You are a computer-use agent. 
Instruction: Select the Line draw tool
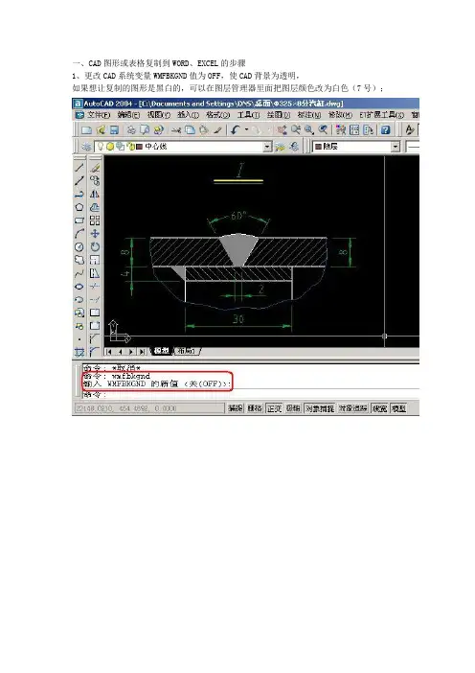click(79, 168)
